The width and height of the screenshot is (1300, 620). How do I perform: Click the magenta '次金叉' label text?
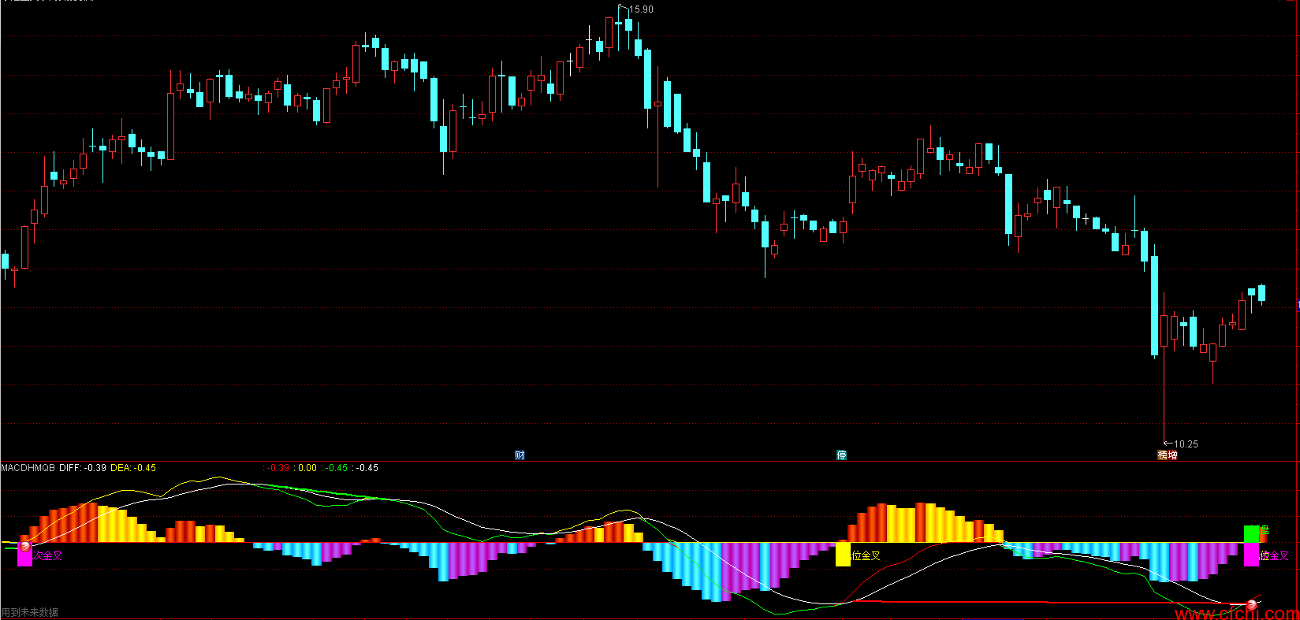click(x=47, y=555)
